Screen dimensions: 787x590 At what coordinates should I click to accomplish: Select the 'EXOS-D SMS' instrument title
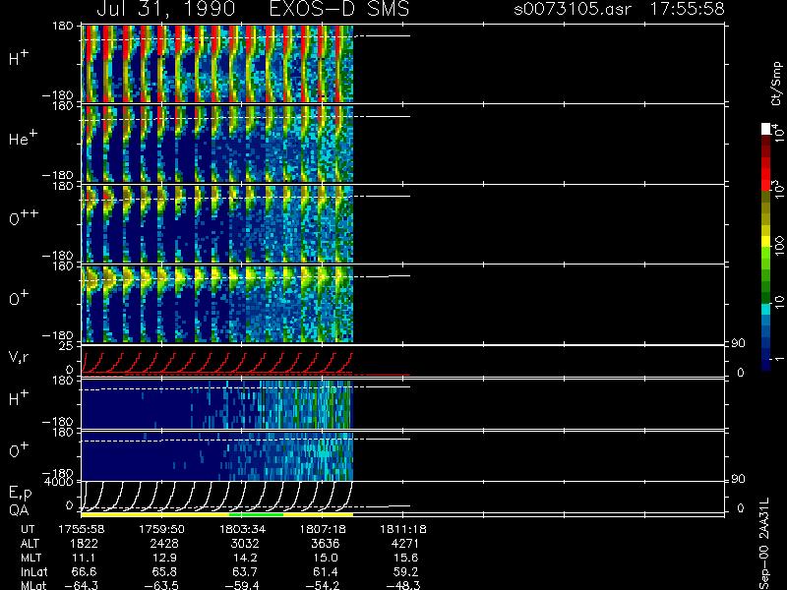[339, 9]
